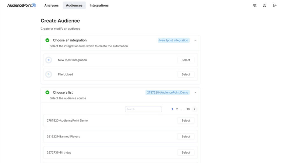The height and width of the screenshot is (163, 285).
Task: Click the '2787520-AudiencePoint Demo' row text
Action: coord(67,121)
